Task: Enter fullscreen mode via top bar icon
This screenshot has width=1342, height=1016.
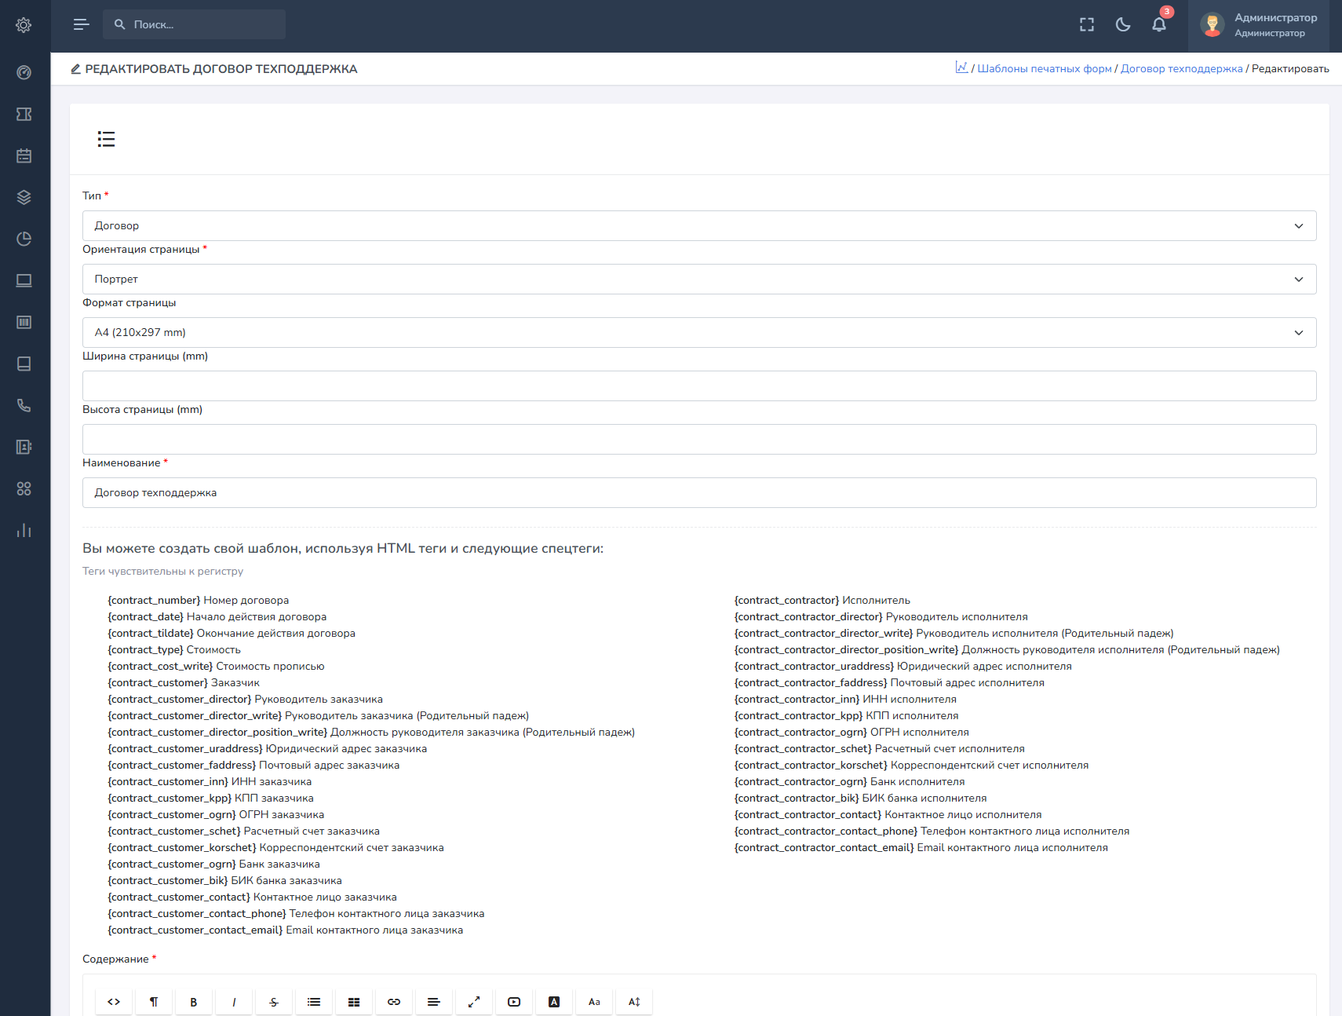Action: (x=1087, y=25)
